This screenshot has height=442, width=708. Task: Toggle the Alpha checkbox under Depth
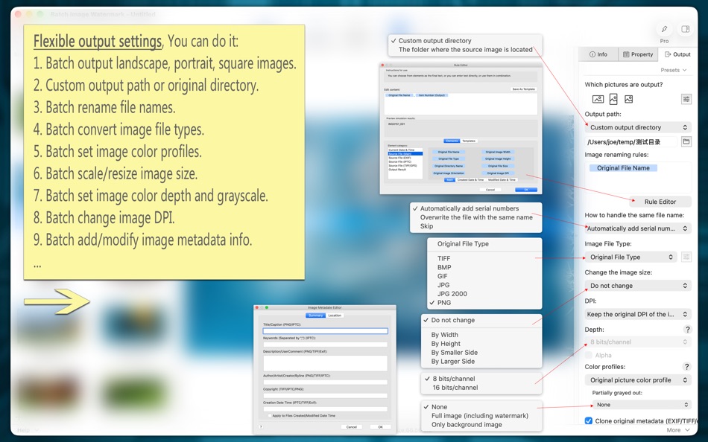[589, 355]
